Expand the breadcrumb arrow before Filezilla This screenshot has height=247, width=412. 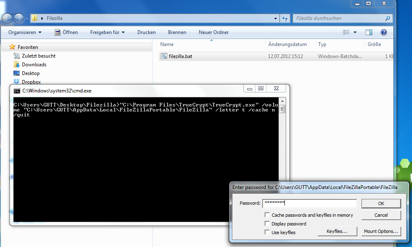pos(42,18)
